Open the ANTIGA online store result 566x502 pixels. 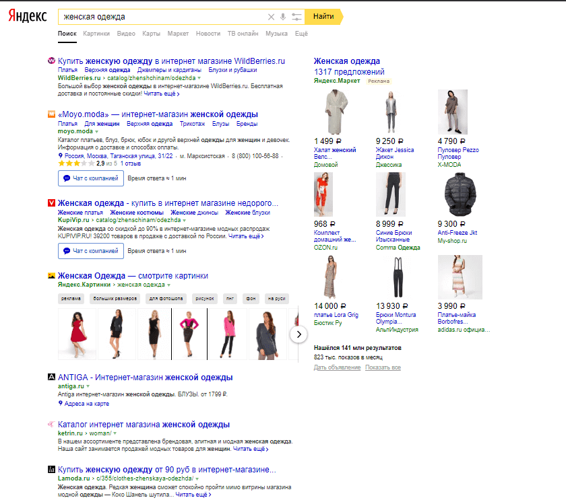(x=146, y=378)
